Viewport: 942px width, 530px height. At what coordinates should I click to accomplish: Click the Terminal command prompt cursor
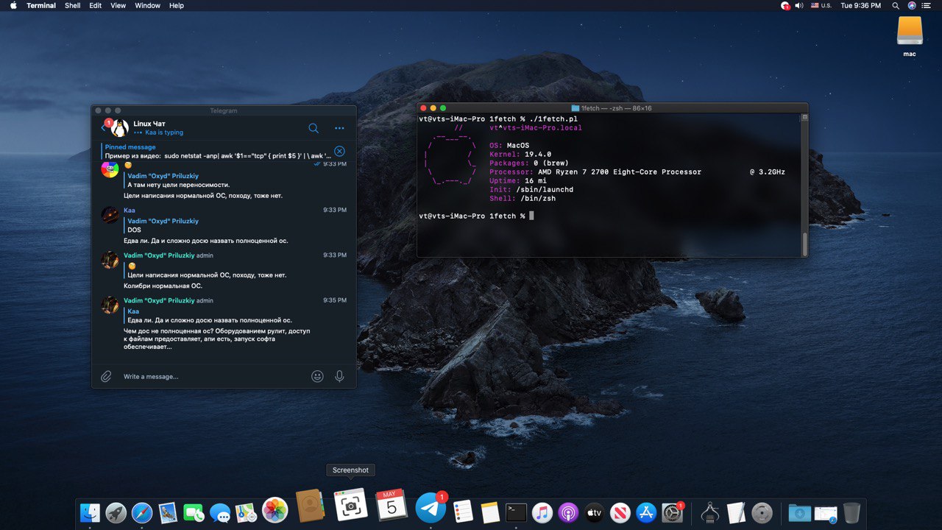(x=531, y=216)
